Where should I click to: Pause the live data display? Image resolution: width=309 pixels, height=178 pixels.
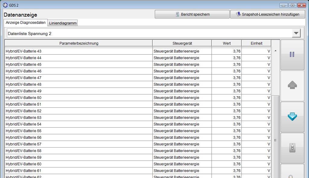[292, 55]
